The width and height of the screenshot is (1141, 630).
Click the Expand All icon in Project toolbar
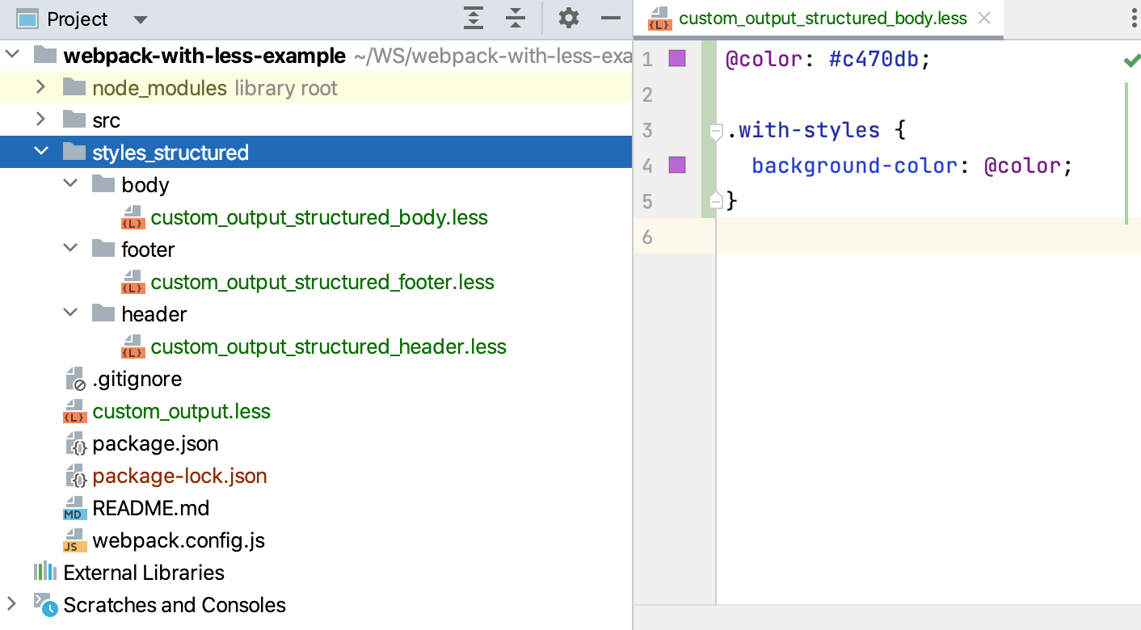point(474,18)
